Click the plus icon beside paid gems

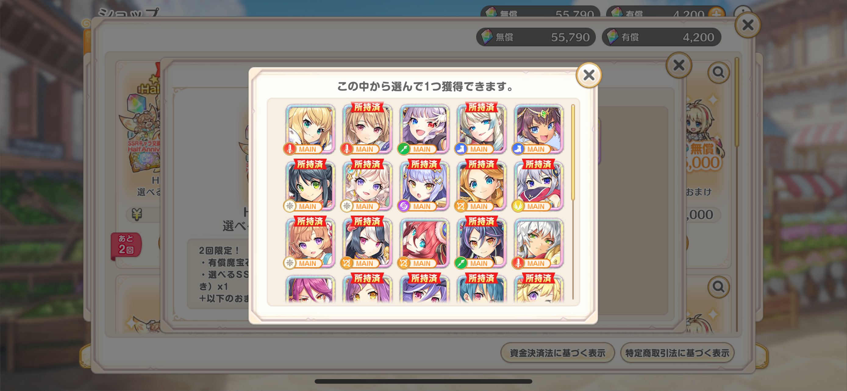pyautogui.click(x=717, y=13)
